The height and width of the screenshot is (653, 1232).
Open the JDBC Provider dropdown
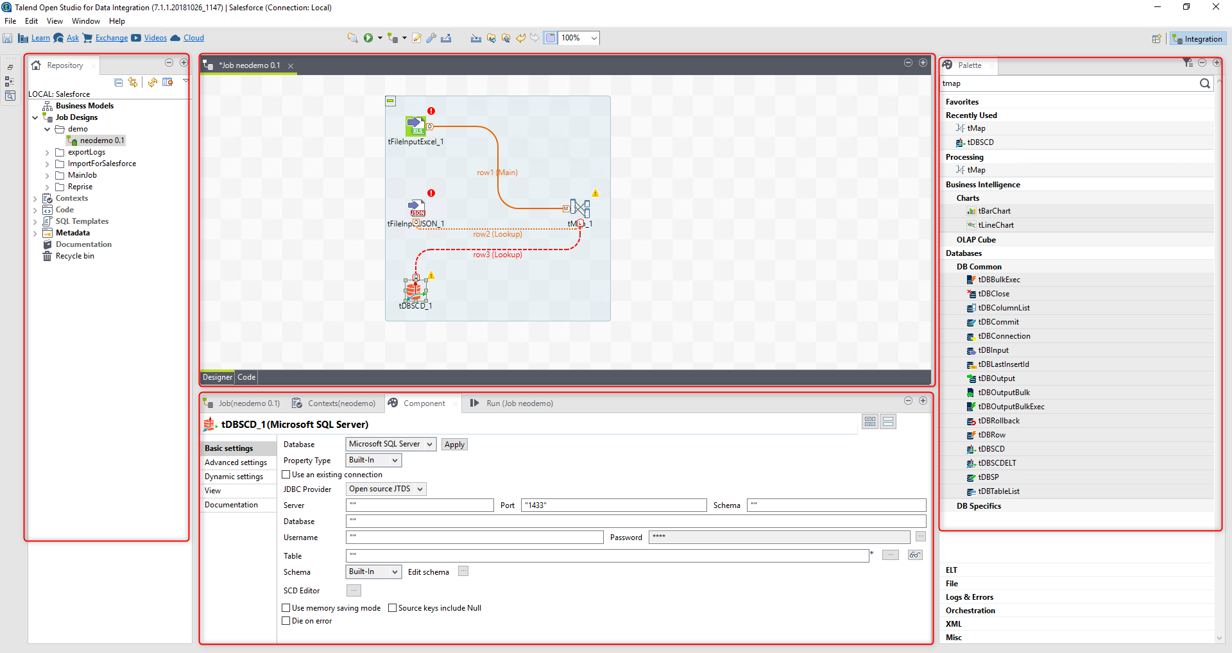[386, 489]
